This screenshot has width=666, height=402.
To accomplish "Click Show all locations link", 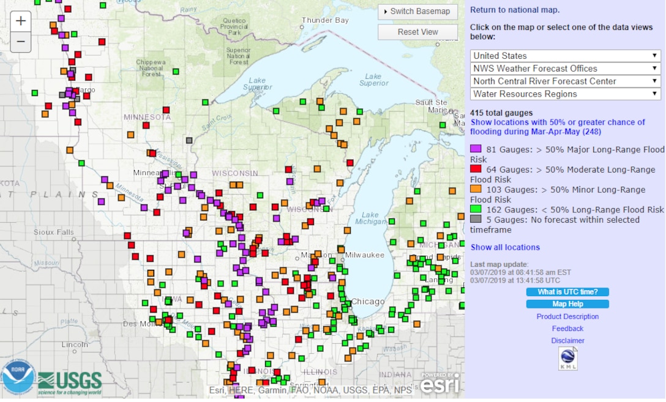I will [x=505, y=247].
